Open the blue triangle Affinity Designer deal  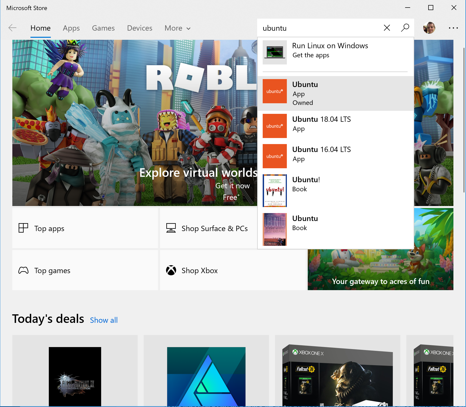tap(206, 371)
